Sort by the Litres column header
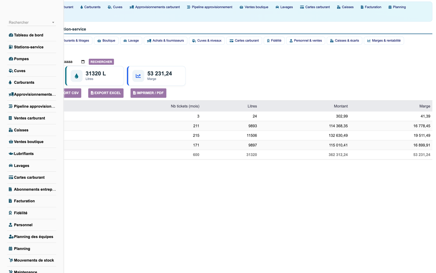The width and height of the screenshot is (436, 273). click(x=252, y=106)
